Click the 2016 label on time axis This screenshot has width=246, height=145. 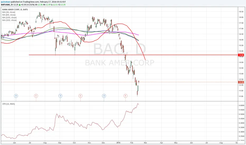[119, 143]
